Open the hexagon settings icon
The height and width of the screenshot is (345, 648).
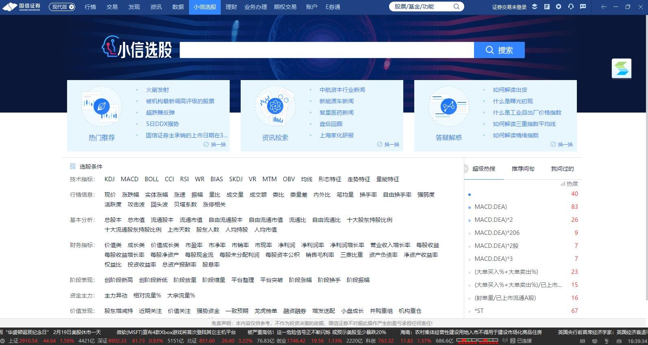tap(559, 7)
